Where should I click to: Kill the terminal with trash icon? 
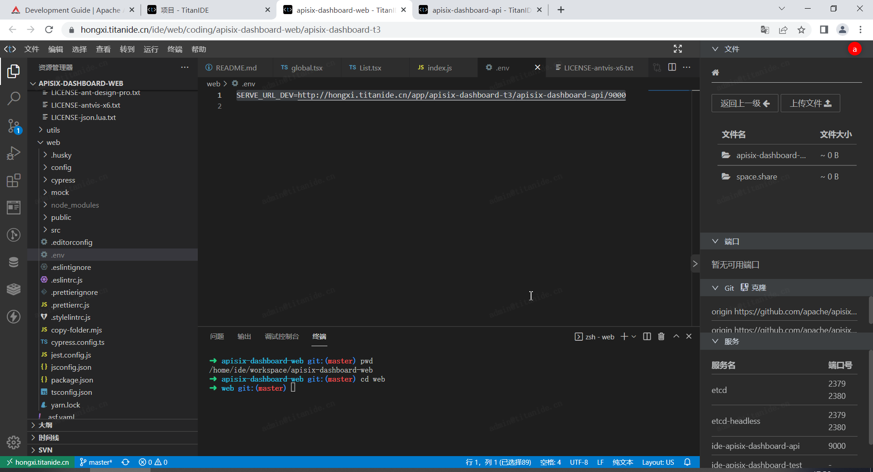coord(661,336)
